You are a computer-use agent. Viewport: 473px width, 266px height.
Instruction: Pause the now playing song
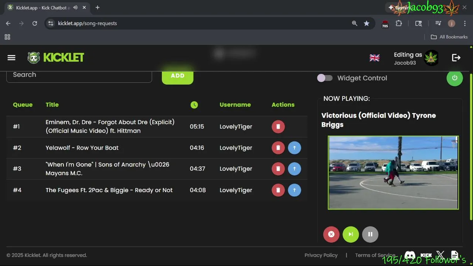370,234
